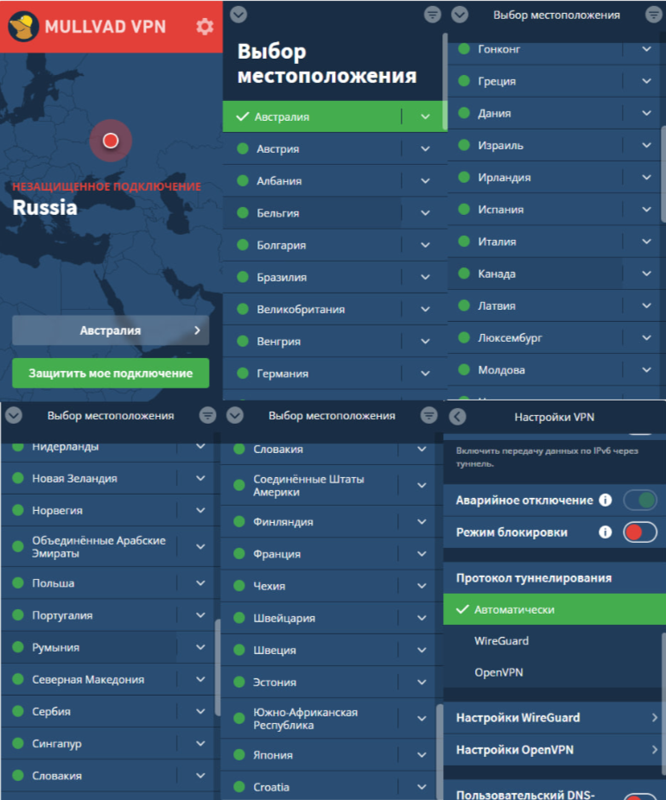This screenshot has height=800, width=666.
Task: Expand the Люксембург server list
Action: coord(647,337)
